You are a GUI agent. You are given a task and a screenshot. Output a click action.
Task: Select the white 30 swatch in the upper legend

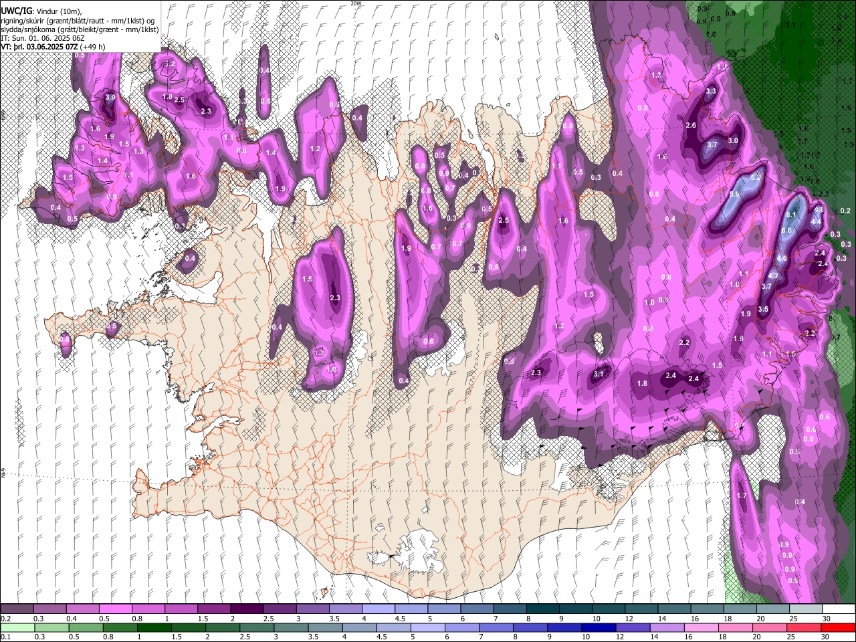839,609
